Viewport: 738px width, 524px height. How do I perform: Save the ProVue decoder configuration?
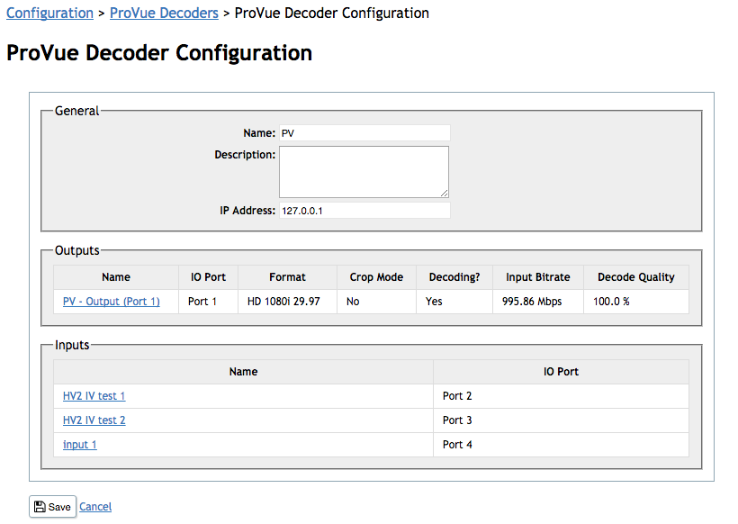tap(52, 506)
